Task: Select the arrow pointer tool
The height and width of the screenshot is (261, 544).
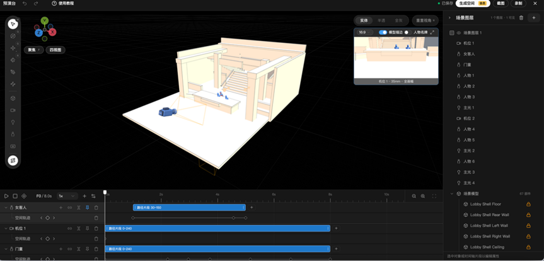Action: 13,24
